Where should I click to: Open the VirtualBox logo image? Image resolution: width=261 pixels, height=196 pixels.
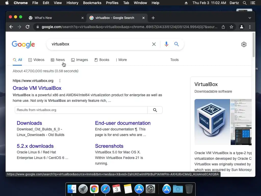pos(212,122)
